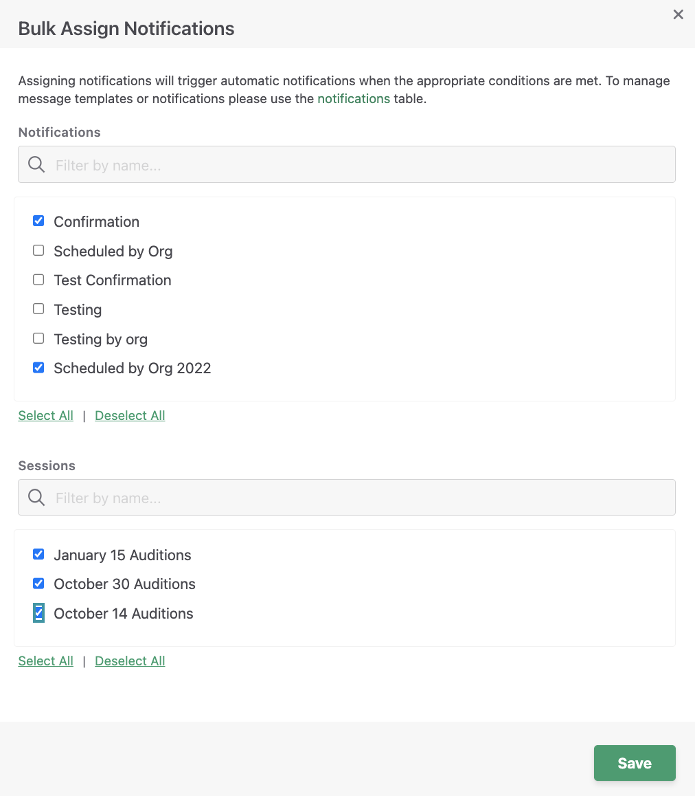
Task: Focus the Notifications filter by name field
Action: [347, 164]
